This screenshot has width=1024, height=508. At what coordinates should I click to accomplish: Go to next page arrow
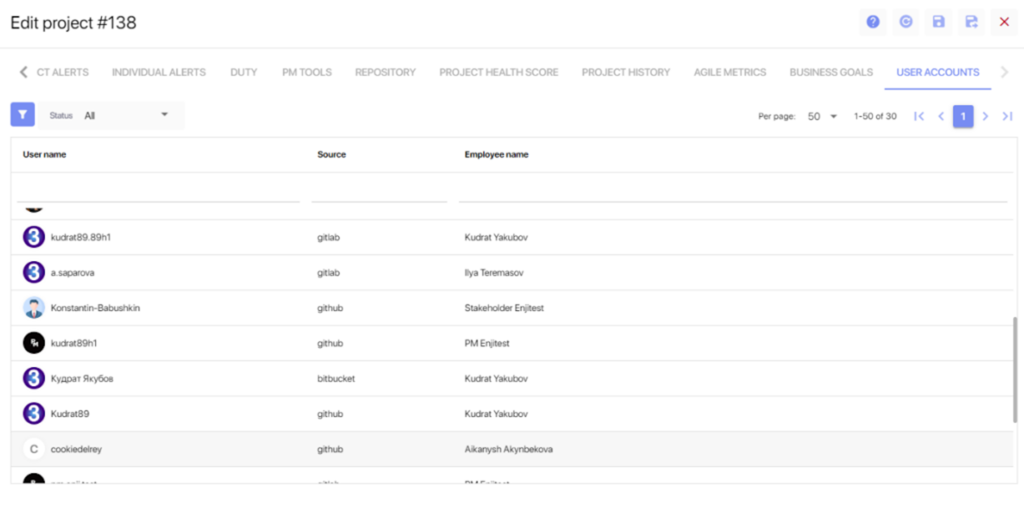click(985, 116)
